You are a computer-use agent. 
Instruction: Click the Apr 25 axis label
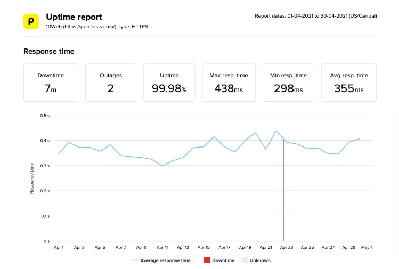pos(307,247)
